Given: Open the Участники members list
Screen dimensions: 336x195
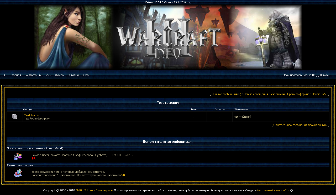Looking at the screenshot, I should click(x=277, y=94).
